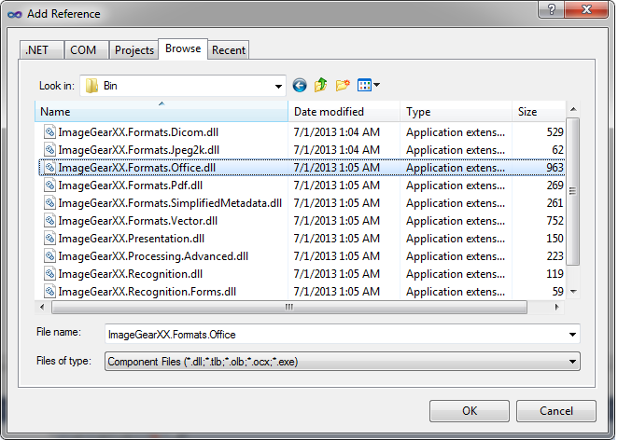Viewport: 618px width, 440px height.
Task: Click file icon of ImageGearXX.Formats.Vector.dll
Action: point(49,220)
